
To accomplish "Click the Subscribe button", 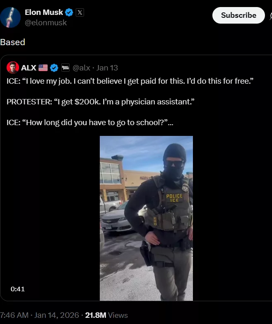I will tap(238, 15).
